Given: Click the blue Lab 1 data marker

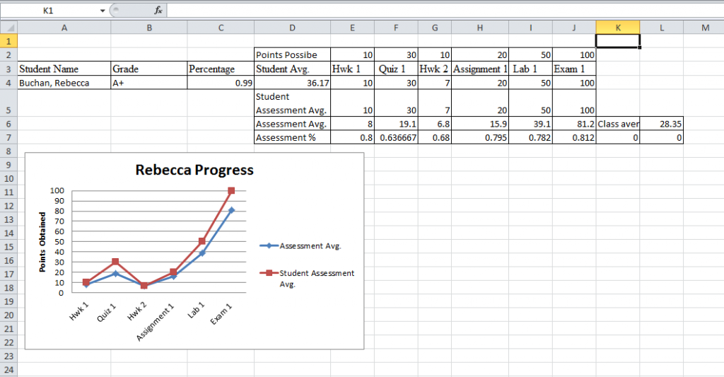Looking at the screenshot, I should click(202, 253).
